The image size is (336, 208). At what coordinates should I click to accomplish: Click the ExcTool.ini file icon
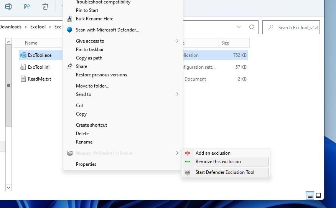coord(23,67)
